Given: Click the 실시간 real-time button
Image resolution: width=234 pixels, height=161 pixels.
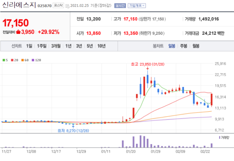Looking at the screenshot, I should click(120, 6).
